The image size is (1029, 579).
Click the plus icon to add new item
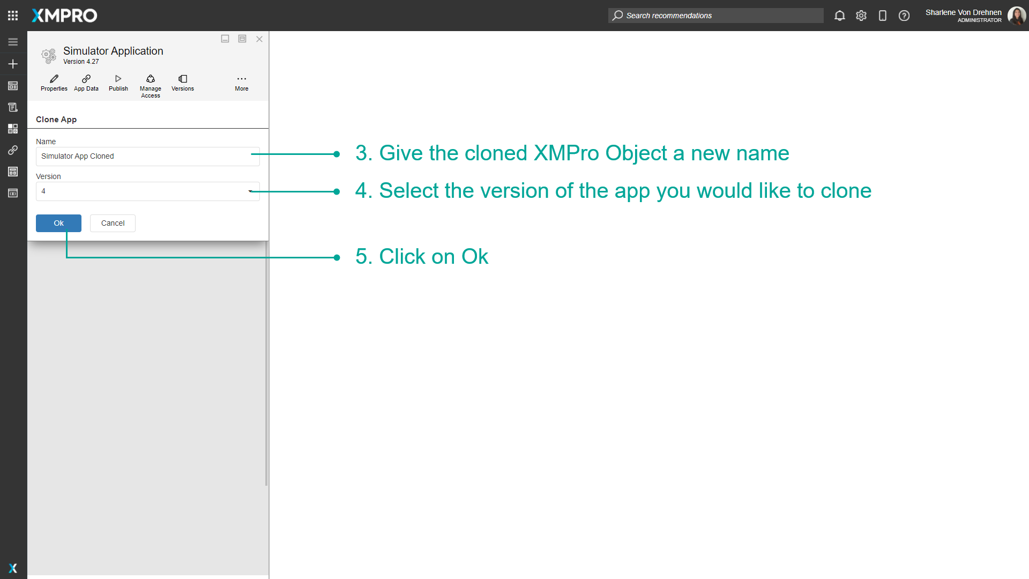(13, 64)
